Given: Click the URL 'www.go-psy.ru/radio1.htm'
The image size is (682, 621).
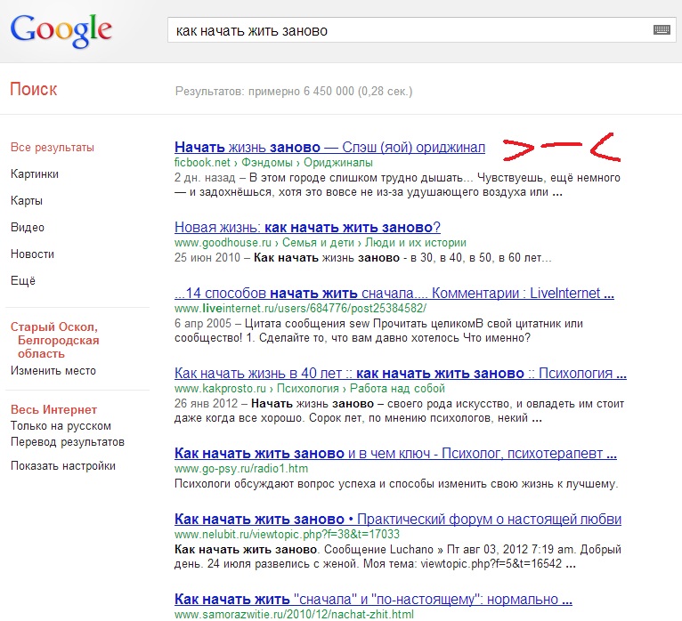Looking at the screenshot, I should (x=241, y=469).
